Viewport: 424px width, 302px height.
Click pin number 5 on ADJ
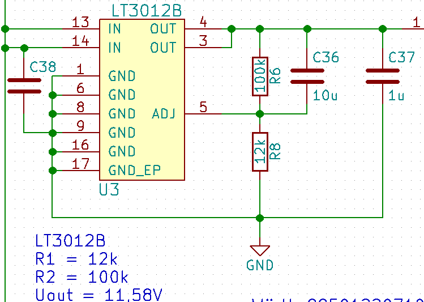point(203,108)
